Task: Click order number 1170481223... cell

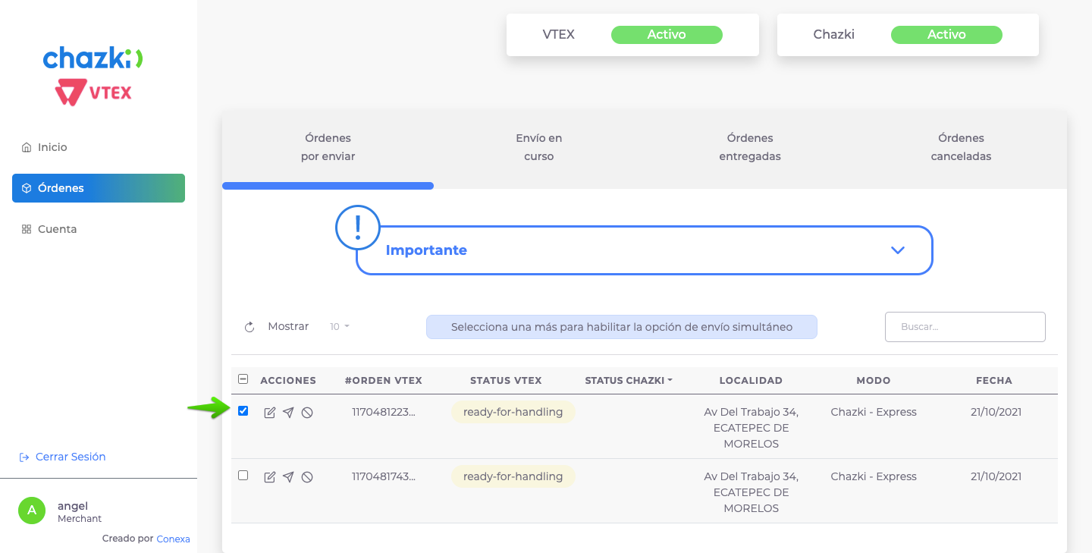Action: (x=384, y=412)
